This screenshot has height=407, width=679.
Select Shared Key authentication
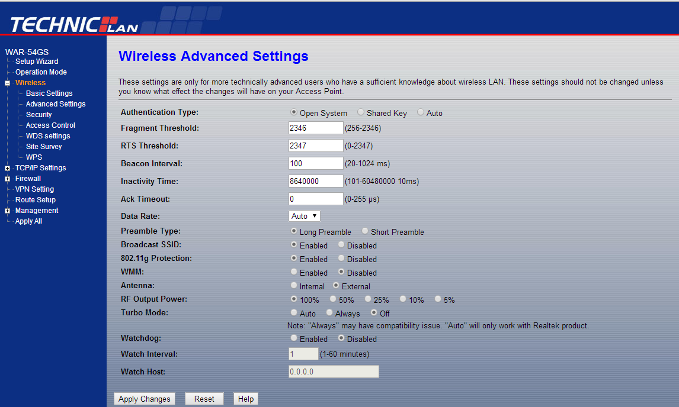361,112
